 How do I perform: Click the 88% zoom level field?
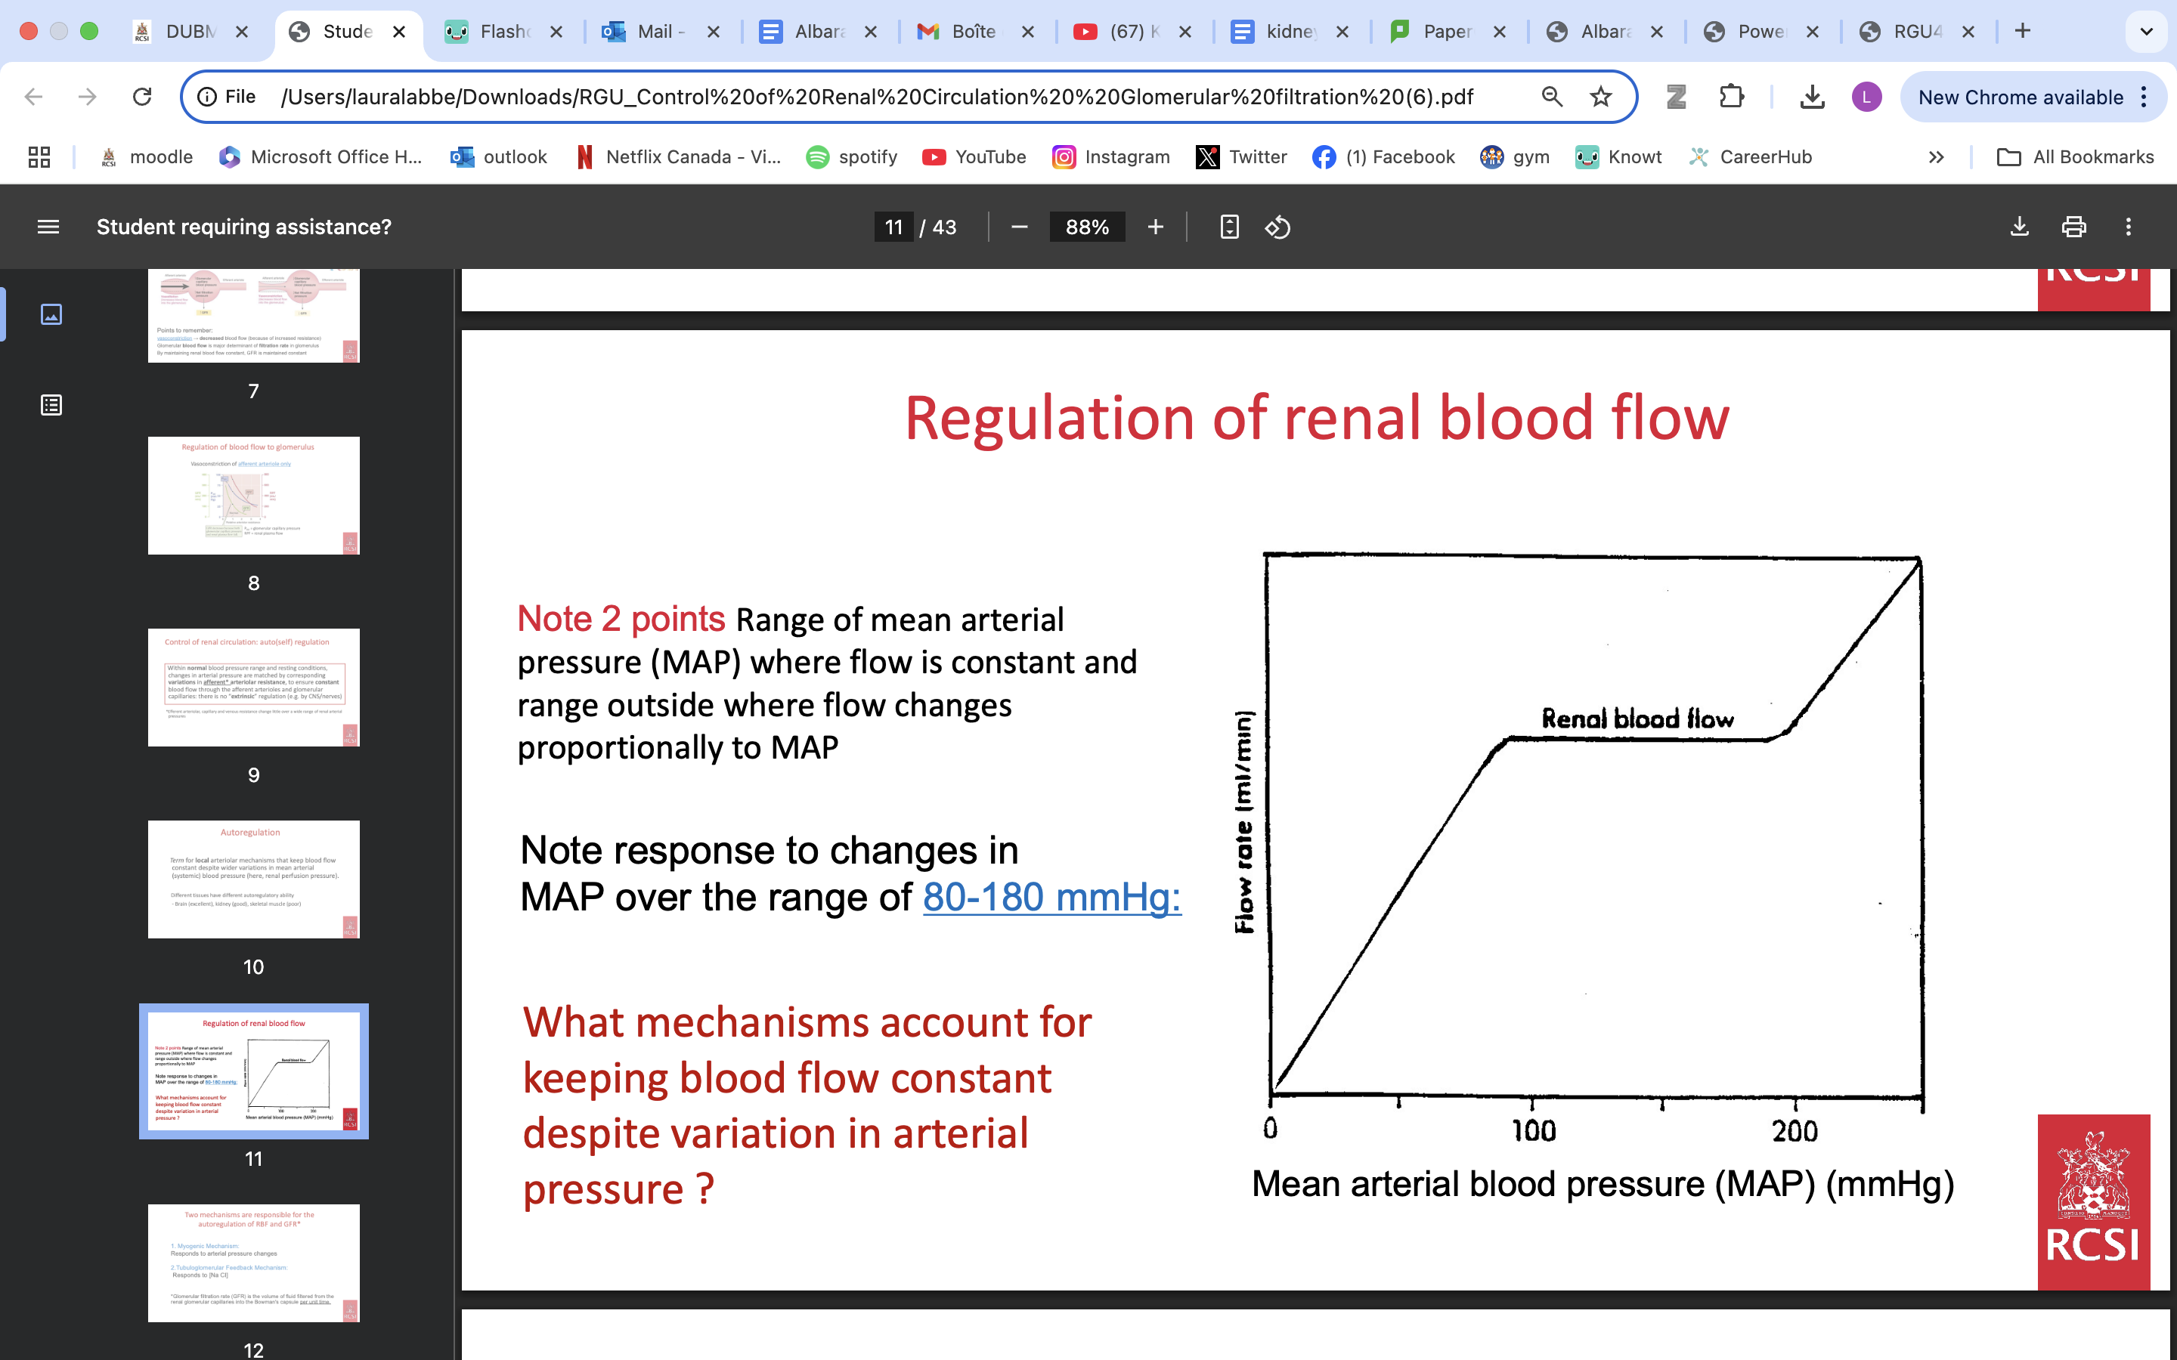pyautogui.click(x=1087, y=227)
